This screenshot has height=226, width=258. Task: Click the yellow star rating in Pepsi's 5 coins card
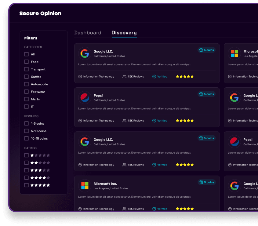(x=185, y=121)
